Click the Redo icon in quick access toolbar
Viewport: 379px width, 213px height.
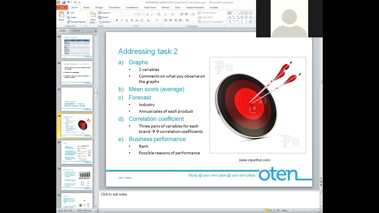(75, 2)
